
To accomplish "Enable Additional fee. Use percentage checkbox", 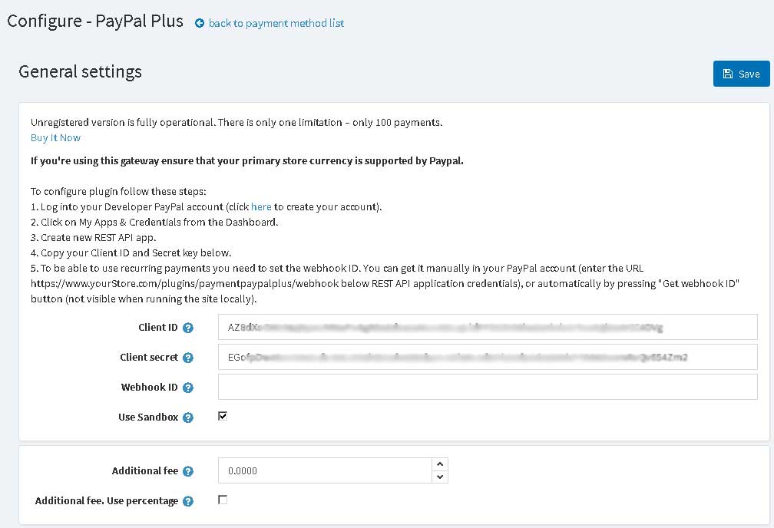I will [223, 500].
